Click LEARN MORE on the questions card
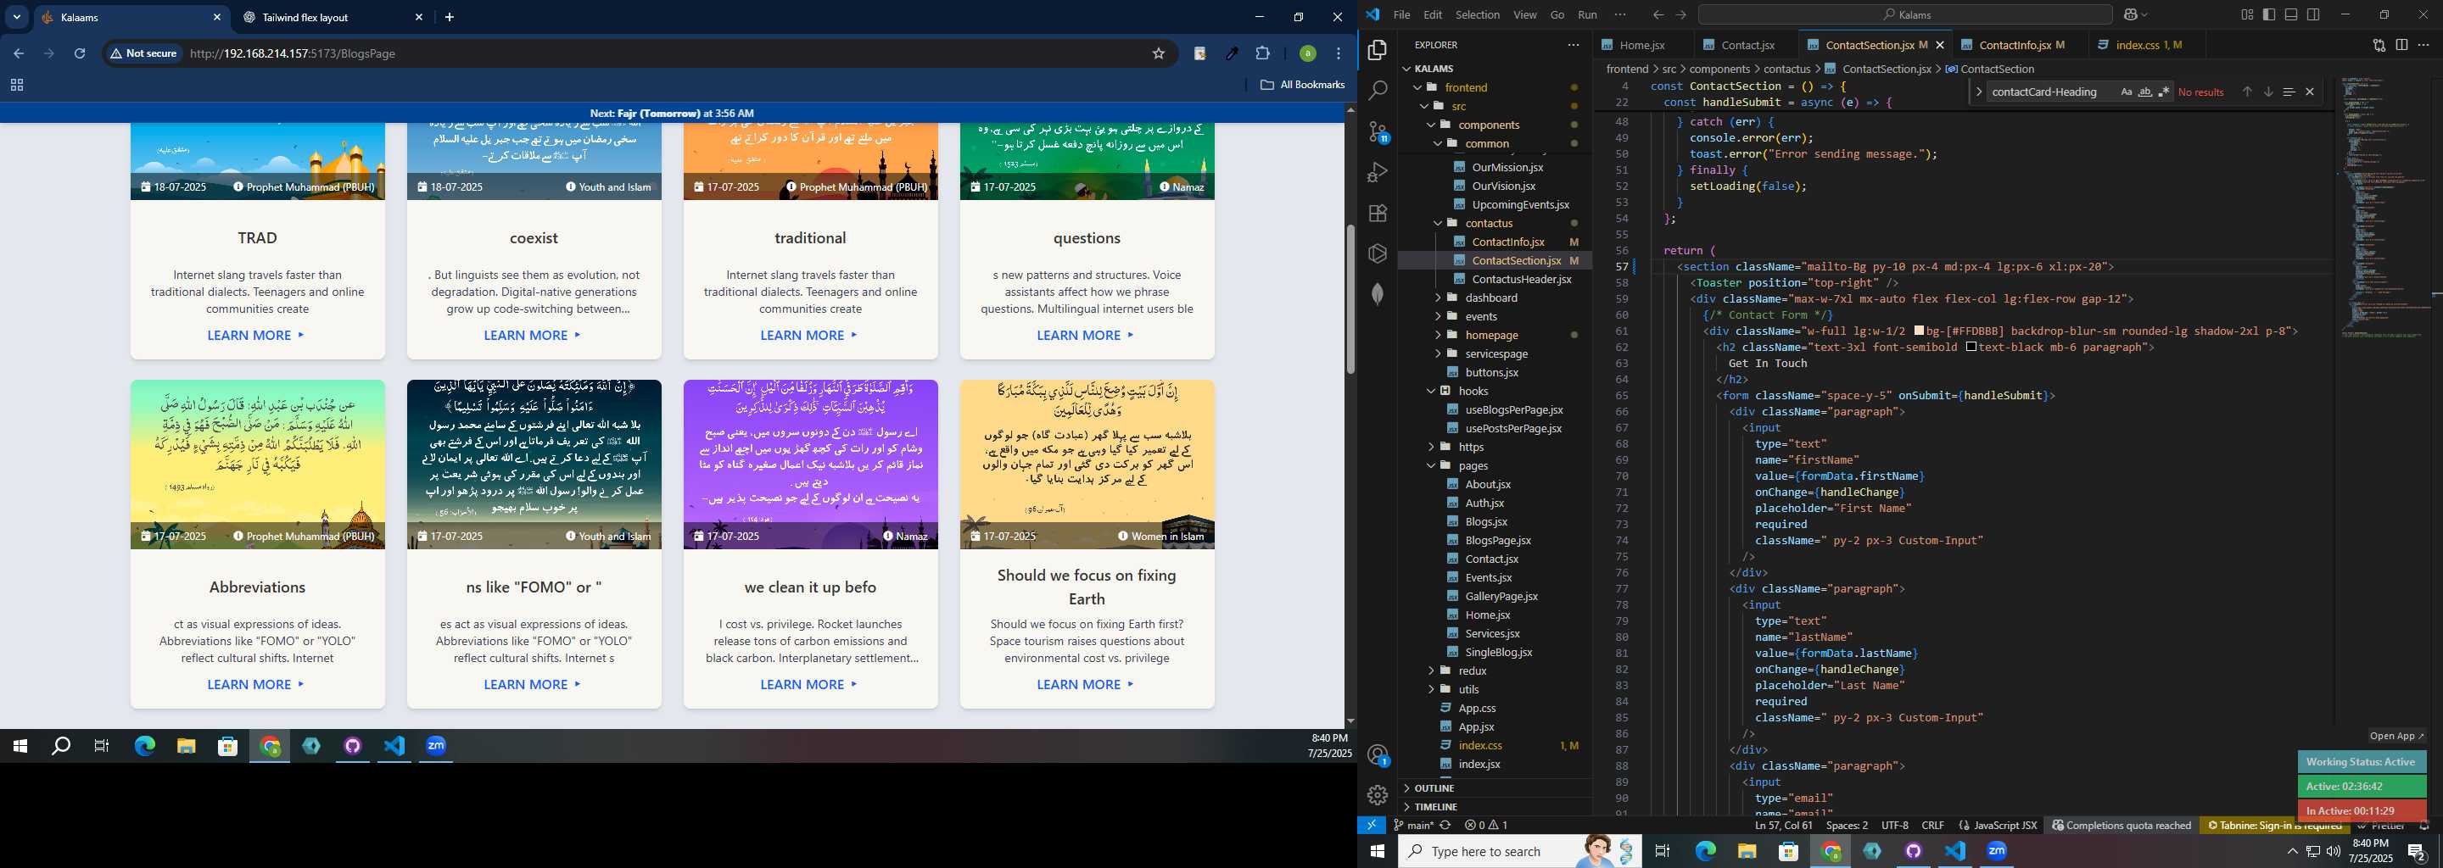The image size is (2443, 868). point(1086,335)
